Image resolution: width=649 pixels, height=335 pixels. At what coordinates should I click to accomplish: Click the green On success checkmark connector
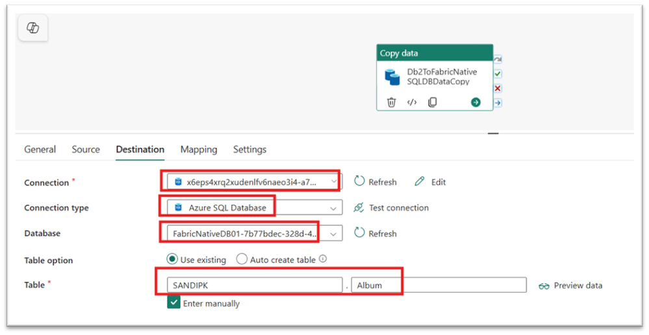(x=498, y=74)
